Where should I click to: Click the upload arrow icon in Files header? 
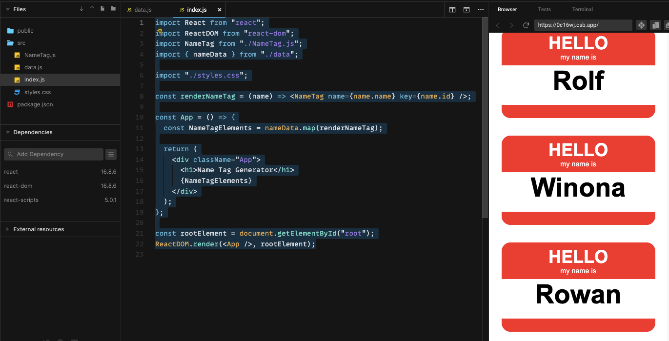(92, 9)
